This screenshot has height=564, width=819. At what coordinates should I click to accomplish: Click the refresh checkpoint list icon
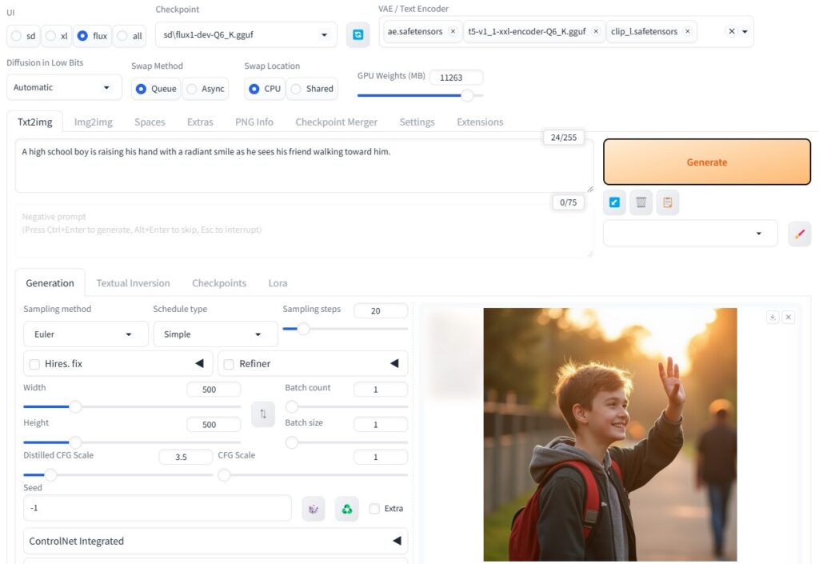point(358,35)
